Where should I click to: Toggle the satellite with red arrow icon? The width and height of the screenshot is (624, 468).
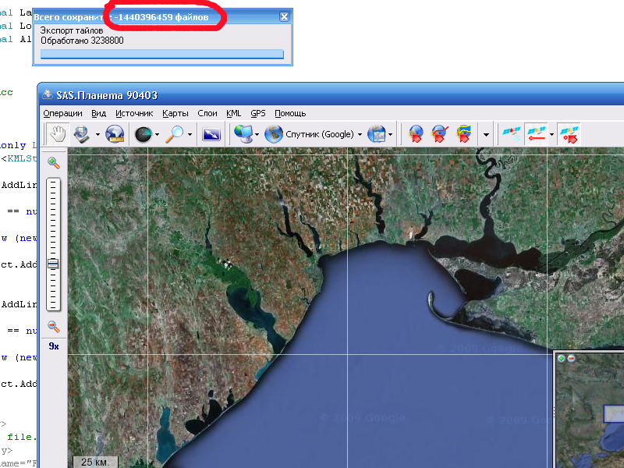tap(570, 134)
